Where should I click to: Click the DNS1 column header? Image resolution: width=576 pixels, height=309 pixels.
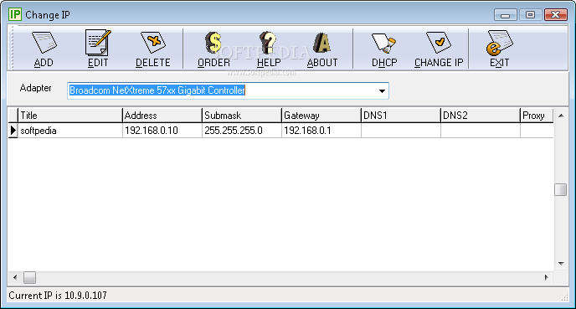(x=401, y=116)
